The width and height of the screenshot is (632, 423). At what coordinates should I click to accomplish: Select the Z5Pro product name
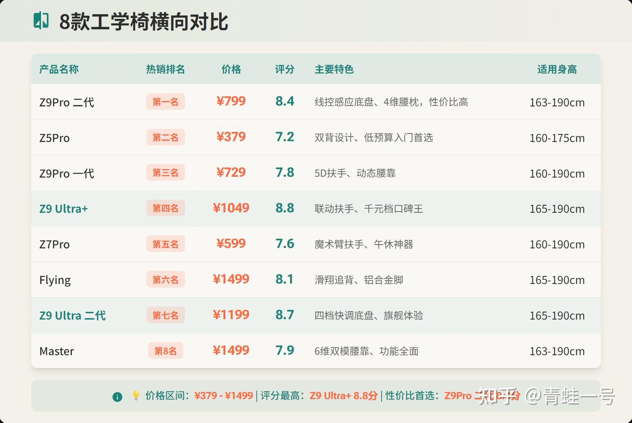pos(54,138)
